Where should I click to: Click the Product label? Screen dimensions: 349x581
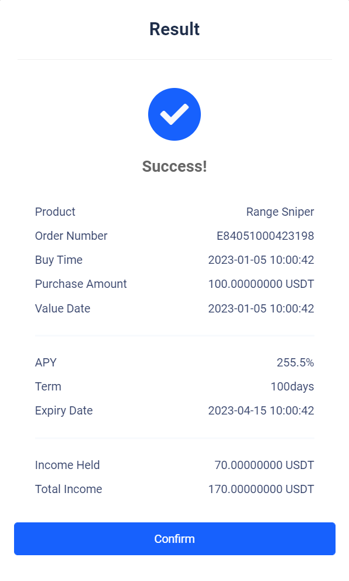coord(55,212)
